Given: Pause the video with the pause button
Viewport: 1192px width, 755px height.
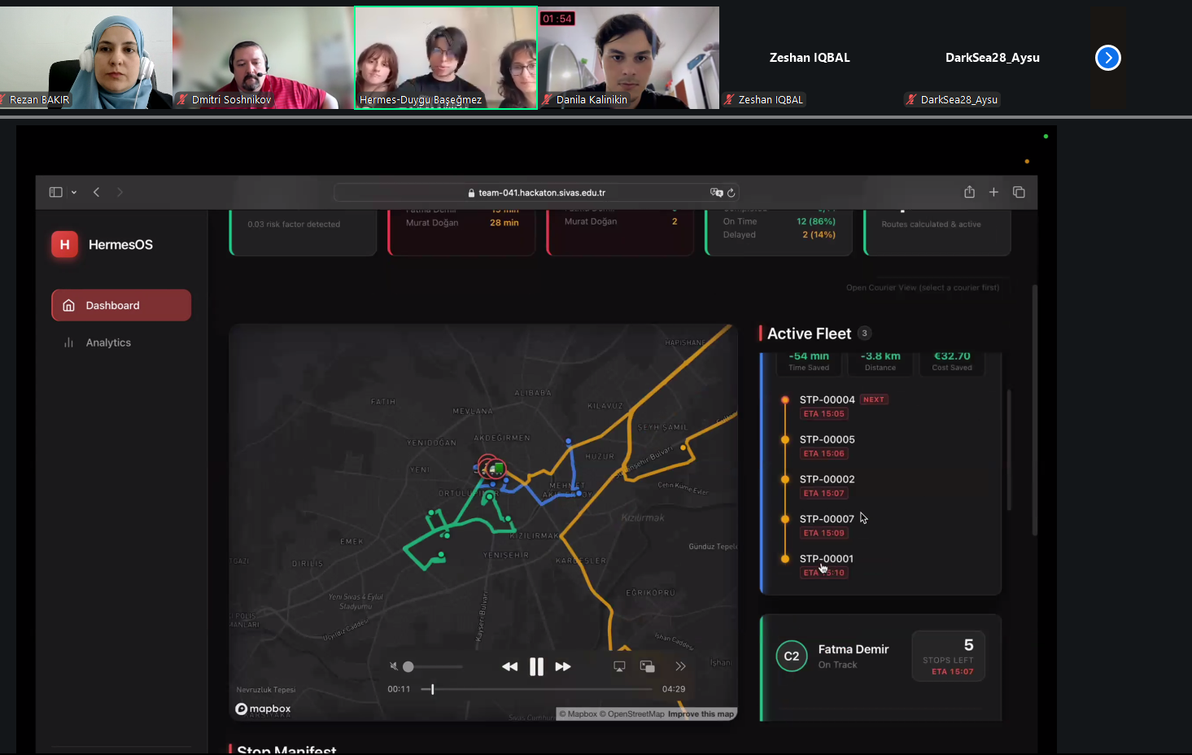Looking at the screenshot, I should point(536,666).
